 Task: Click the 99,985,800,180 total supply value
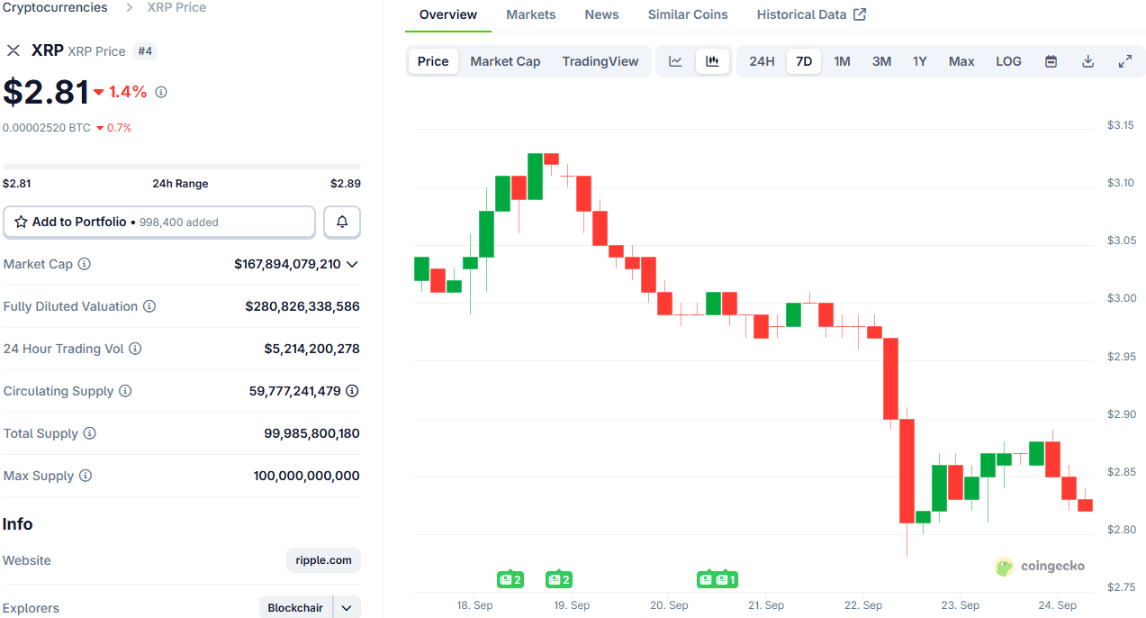pos(311,433)
